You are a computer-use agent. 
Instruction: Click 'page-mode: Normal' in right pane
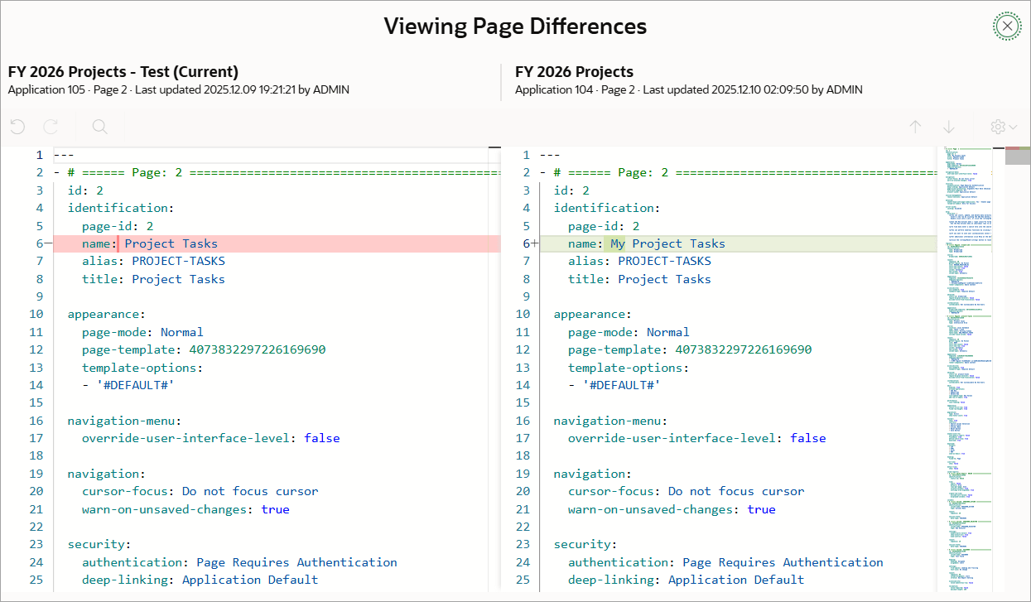tap(629, 332)
